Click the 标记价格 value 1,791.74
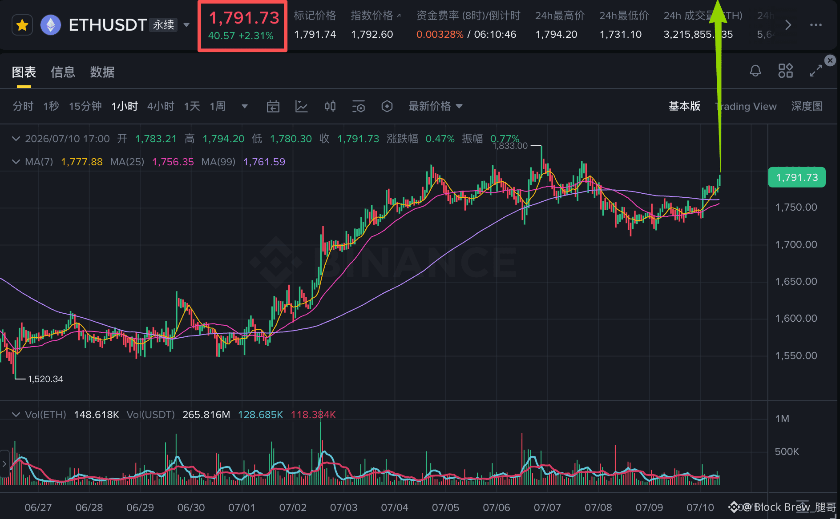Screen dimensions: 840x519 [315, 34]
